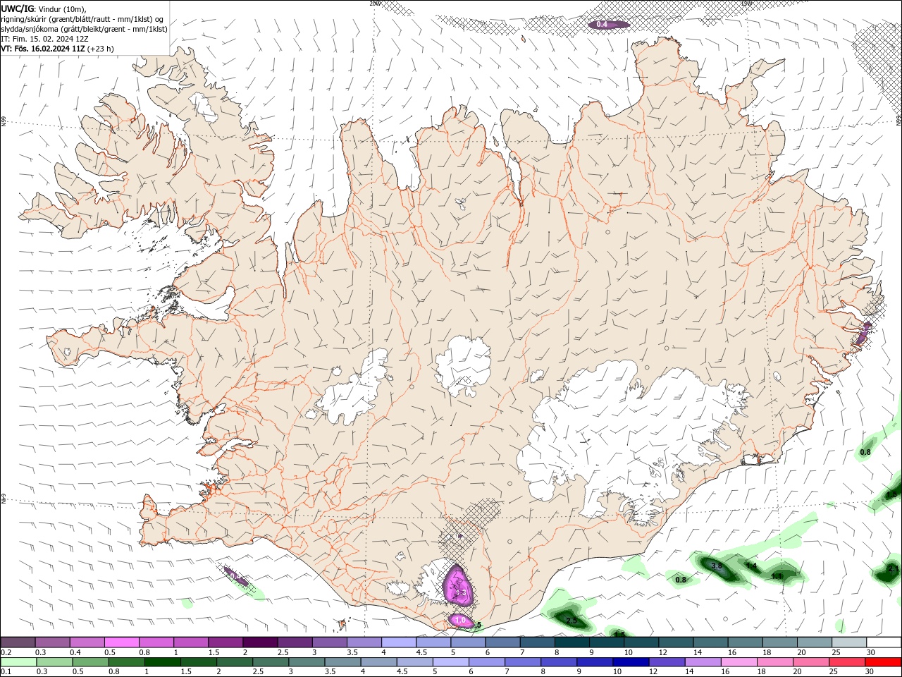Click the 1.4 rainfall label beside 3.8
This screenshot has width=902, height=677.
(x=751, y=566)
